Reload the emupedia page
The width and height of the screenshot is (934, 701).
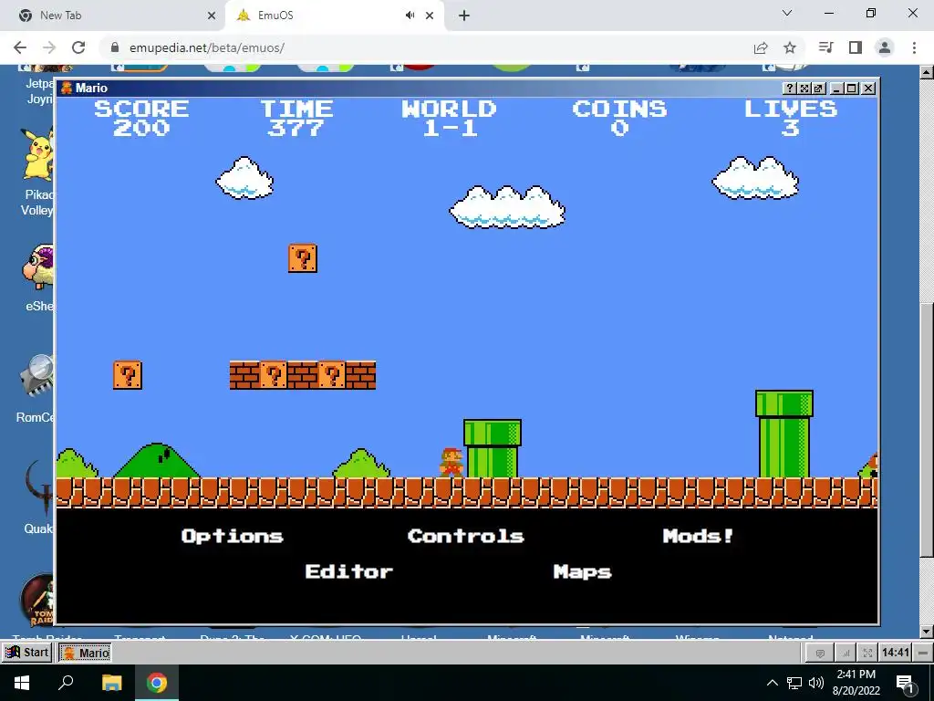click(x=78, y=47)
